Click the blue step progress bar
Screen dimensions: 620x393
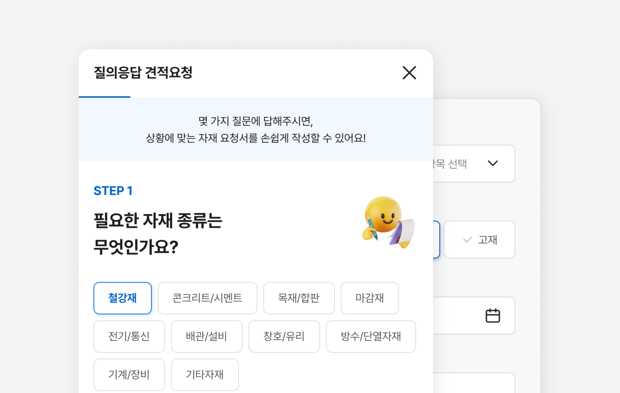tap(104, 97)
